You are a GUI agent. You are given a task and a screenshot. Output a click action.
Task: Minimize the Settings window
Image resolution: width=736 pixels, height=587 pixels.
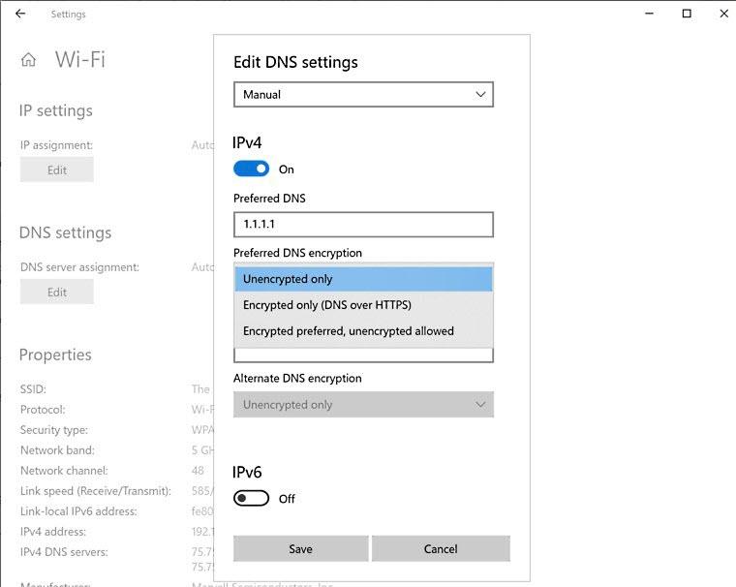pos(649,15)
